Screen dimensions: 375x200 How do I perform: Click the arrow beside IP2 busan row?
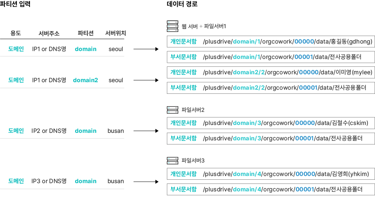(x=146, y=131)
